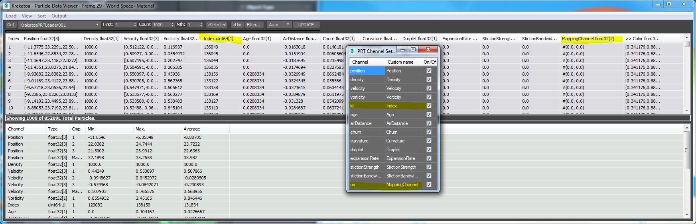Toggle the stictionBandwidth channel checkbox
696x224 pixels.
(429, 176)
